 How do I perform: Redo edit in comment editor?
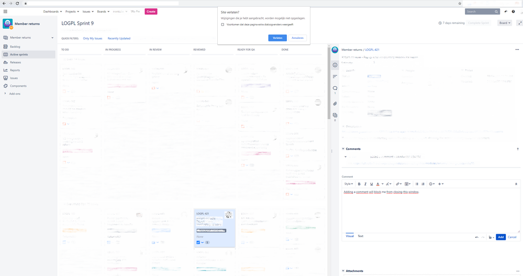coord(483,237)
